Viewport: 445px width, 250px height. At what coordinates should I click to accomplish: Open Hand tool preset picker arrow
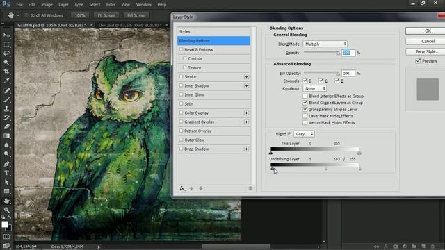point(18,15)
